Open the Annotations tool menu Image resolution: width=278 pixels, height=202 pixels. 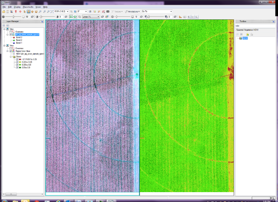tap(133, 11)
